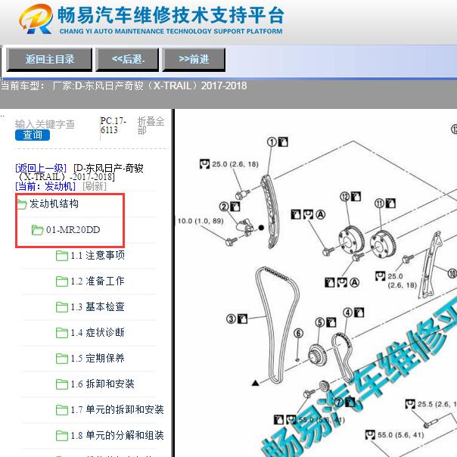Open the 1.7 单元的拆卸和安装 folder
The width and height of the screenshot is (457, 457).
(x=117, y=409)
